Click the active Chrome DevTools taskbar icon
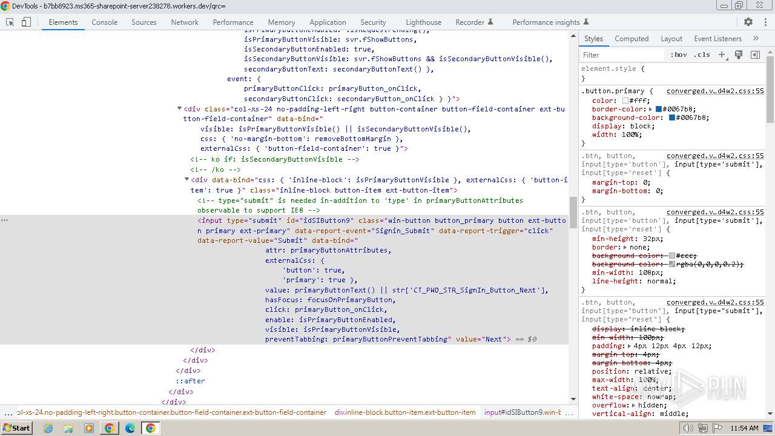This screenshot has height=436, width=775. (x=150, y=428)
